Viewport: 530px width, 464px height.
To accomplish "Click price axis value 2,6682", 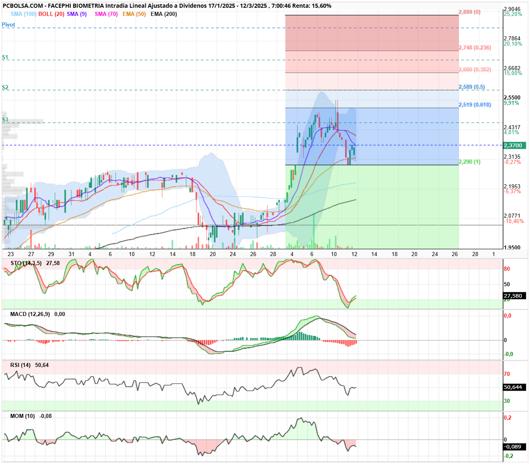I will (512, 68).
